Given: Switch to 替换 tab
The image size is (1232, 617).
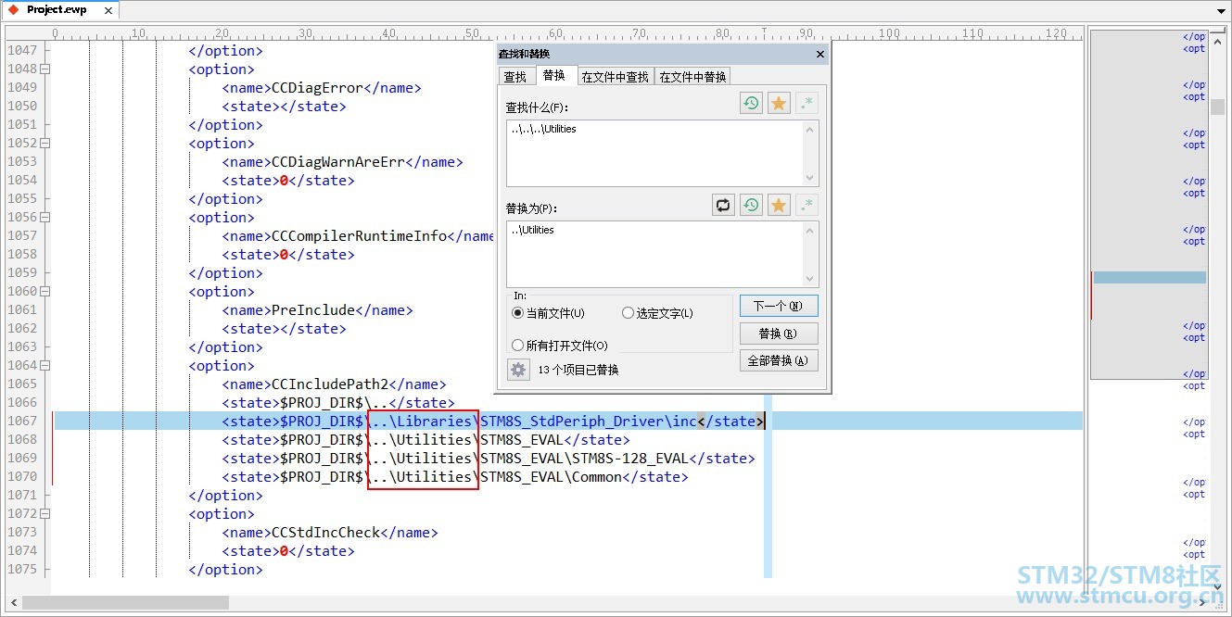Looking at the screenshot, I should click(x=554, y=76).
